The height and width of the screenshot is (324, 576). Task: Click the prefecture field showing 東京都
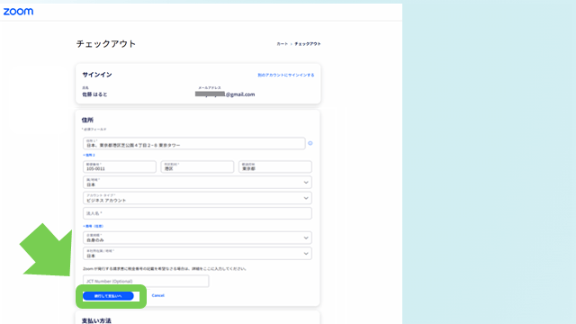275,166
